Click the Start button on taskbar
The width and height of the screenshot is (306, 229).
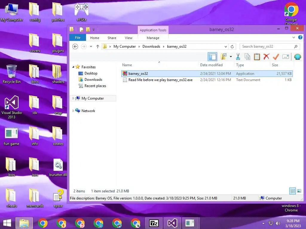pyautogui.click(x=7, y=223)
